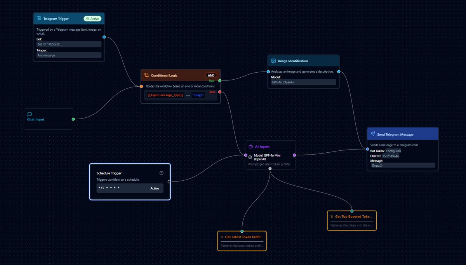This screenshot has height=265, width=466.
Task: Toggle the Telegram Trigger Active badge
Action: (92, 18)
